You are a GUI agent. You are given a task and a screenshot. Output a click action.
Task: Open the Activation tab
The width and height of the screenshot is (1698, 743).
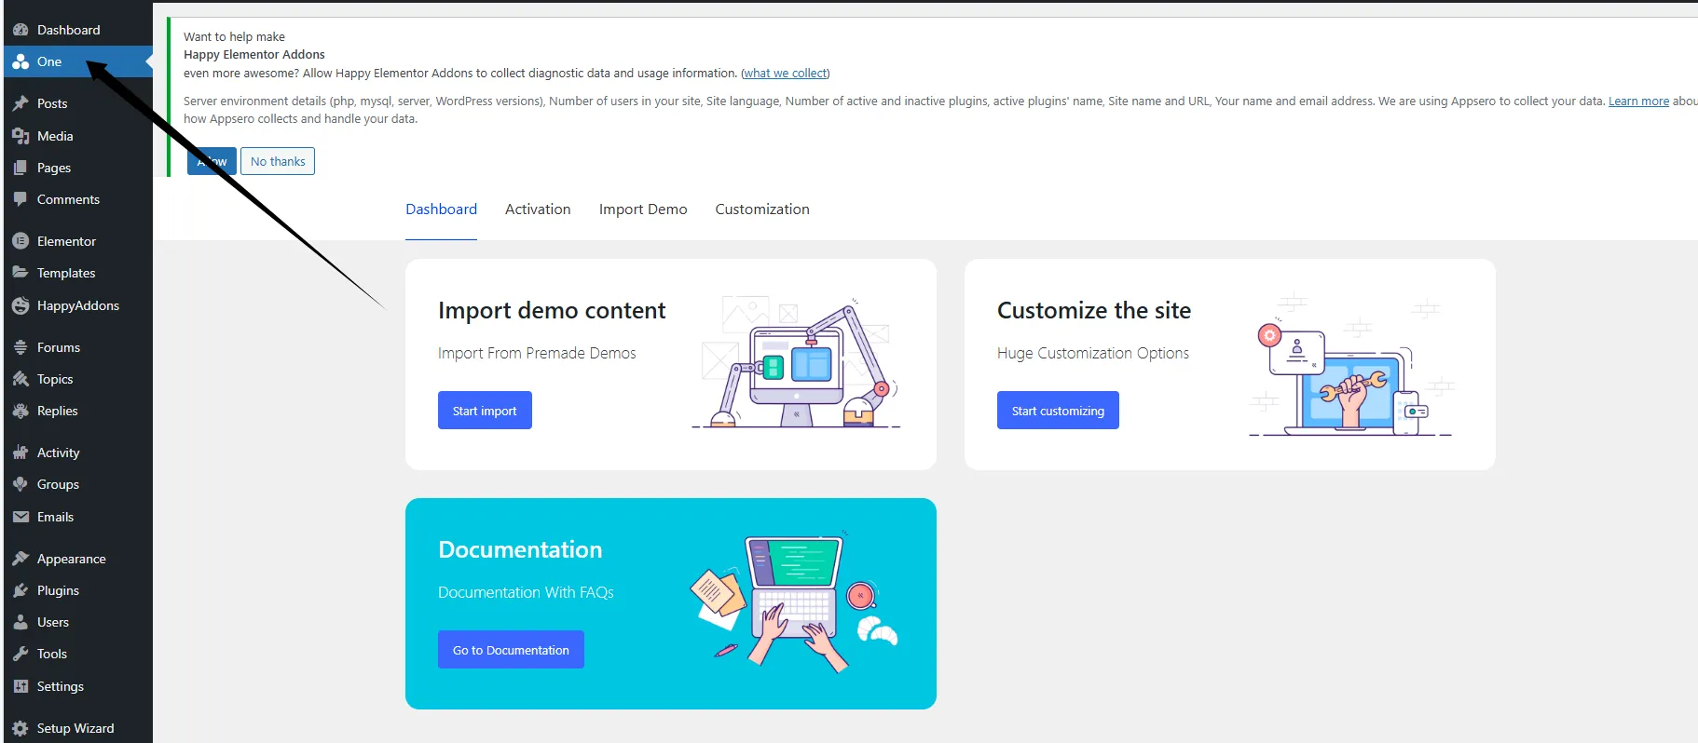(538, 209)
